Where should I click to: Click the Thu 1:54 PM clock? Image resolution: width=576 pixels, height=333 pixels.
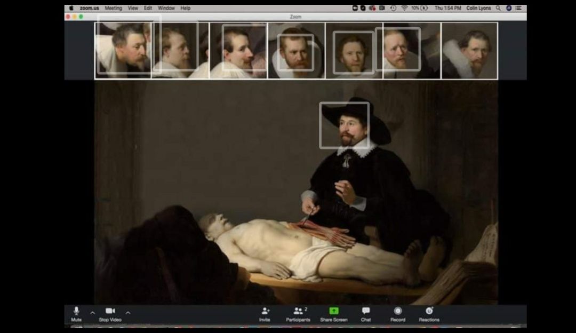[x=447, y=7]
